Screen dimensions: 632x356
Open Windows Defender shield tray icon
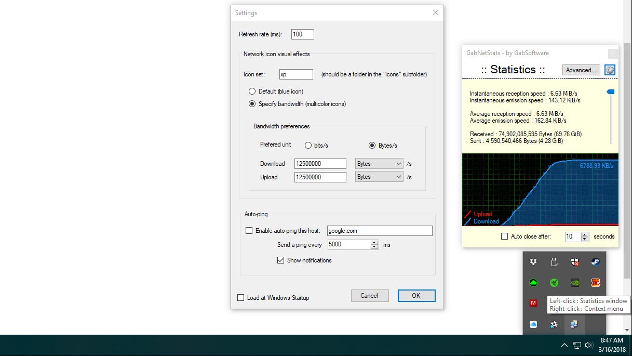[575, 262]
